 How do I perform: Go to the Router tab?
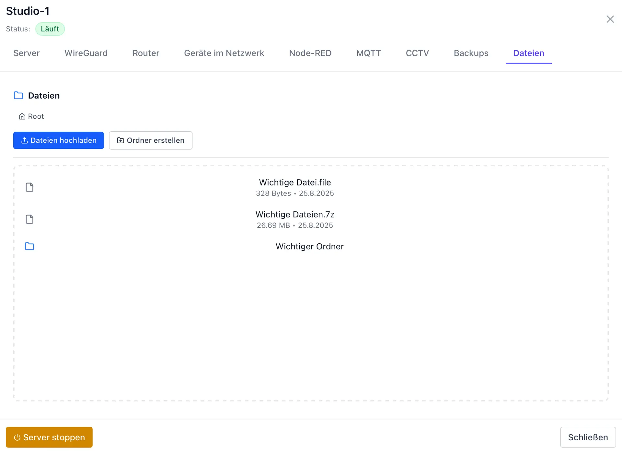click(x=146, y=53)
